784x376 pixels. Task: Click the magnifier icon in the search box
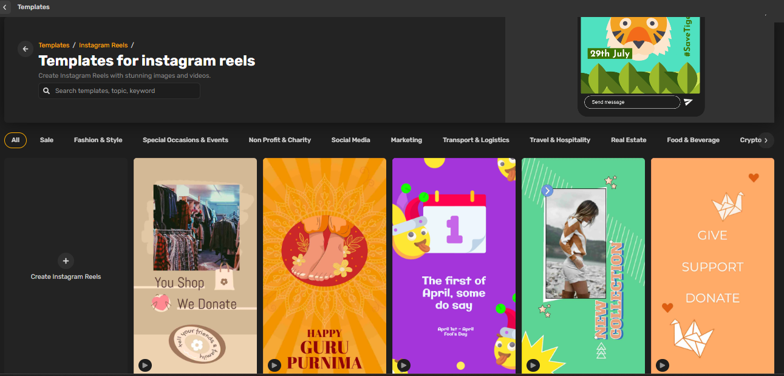pyautogui.click(x=46, y=91)
